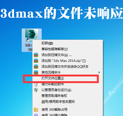Select 启用/禁用数字签名图标 entry
Image resolution: width=123 pixels, height=116 pixels.
tap(58, 102)
